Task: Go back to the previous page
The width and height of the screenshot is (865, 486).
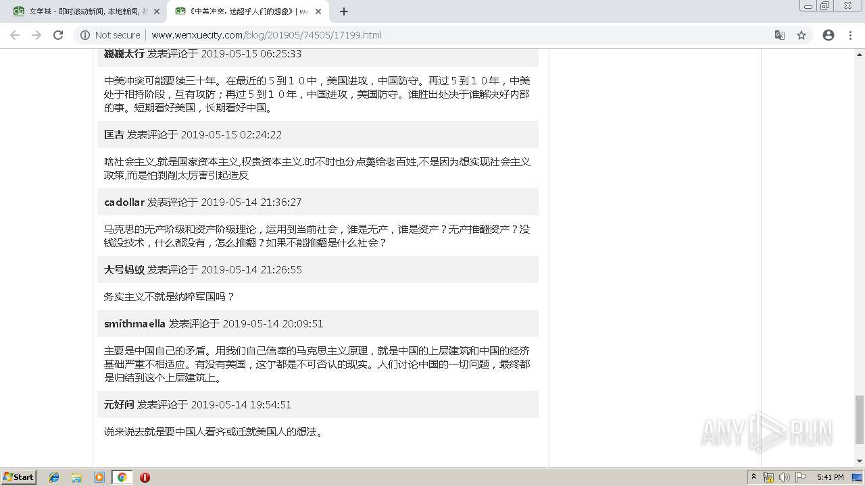Action: click(15, 35)
